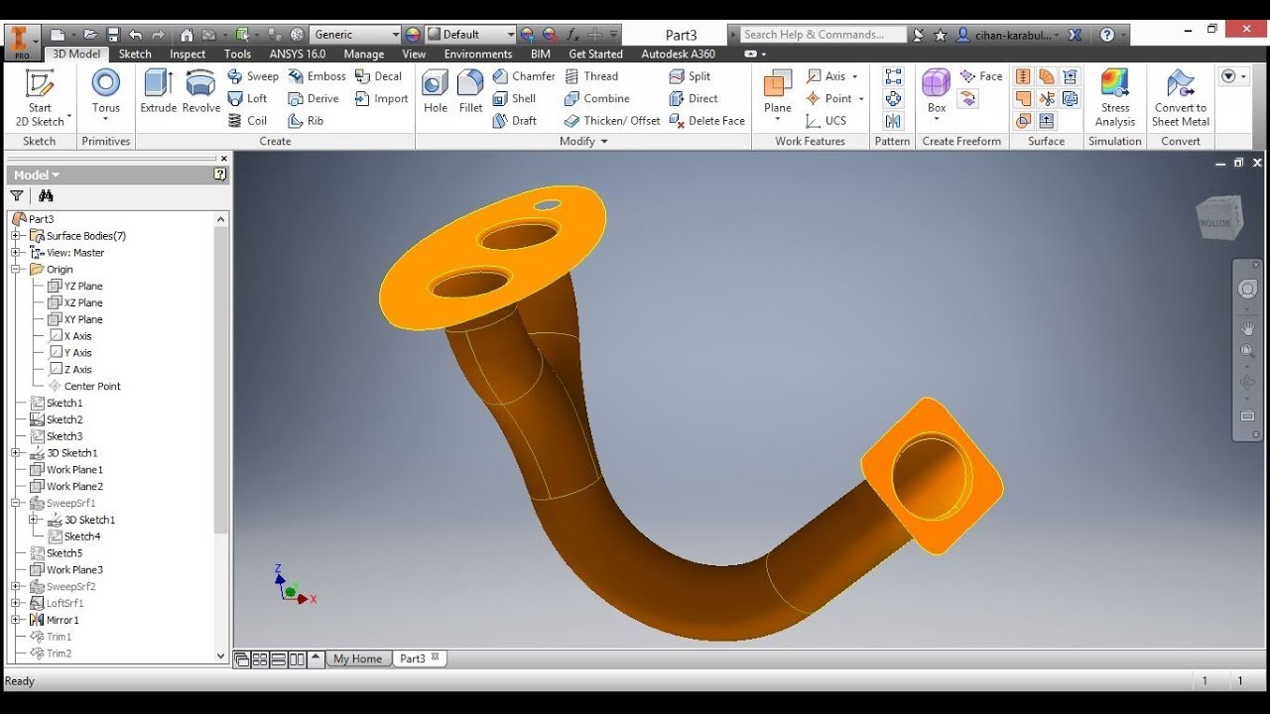Select the Chamfer tool
This screenshot has height=714, width=1270.
pos(524,76)
